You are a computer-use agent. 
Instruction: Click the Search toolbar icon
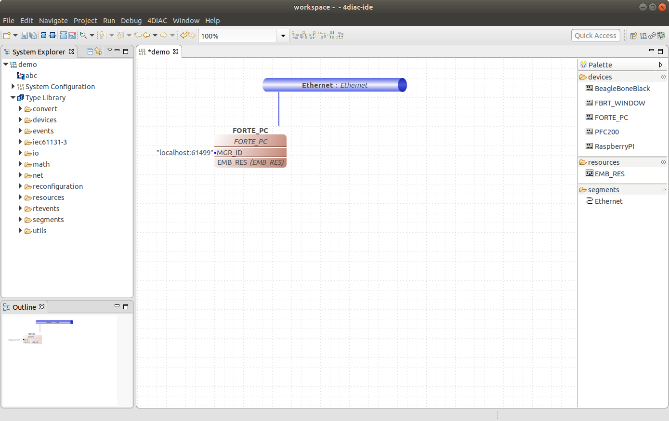point(83,35)
